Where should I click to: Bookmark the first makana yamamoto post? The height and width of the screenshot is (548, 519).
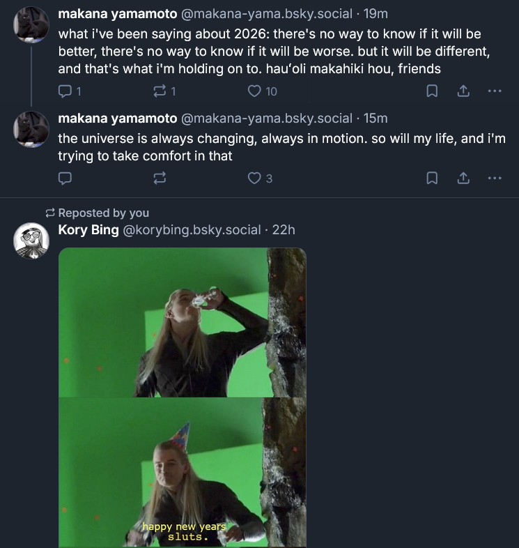tap(432, 91)
